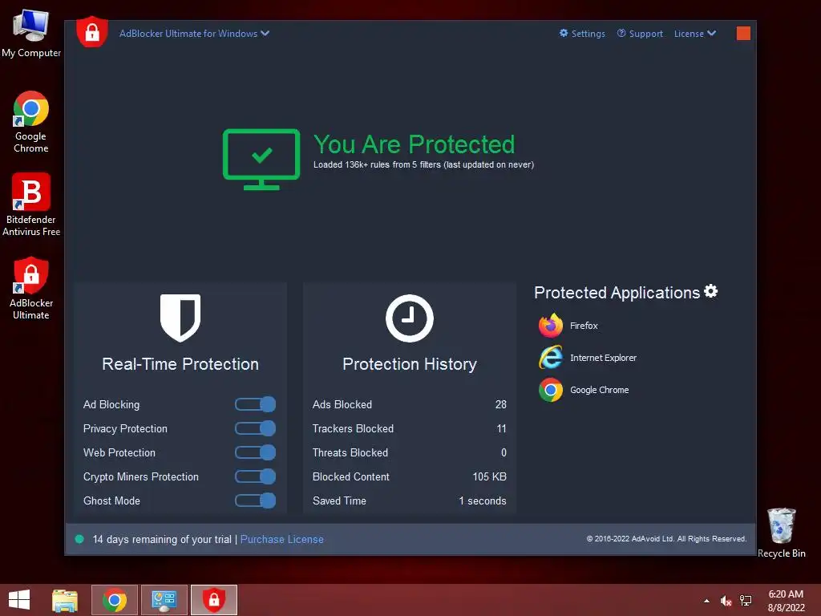
Task: Click the Ghost Mode label
Action: 111,500
